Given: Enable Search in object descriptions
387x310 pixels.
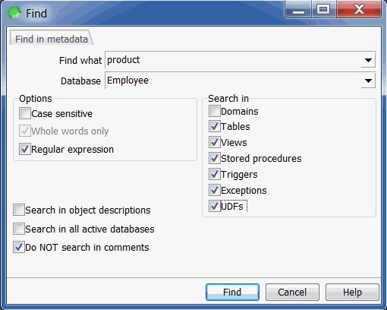Looking at the screenshot, I should tap(19, 210).
